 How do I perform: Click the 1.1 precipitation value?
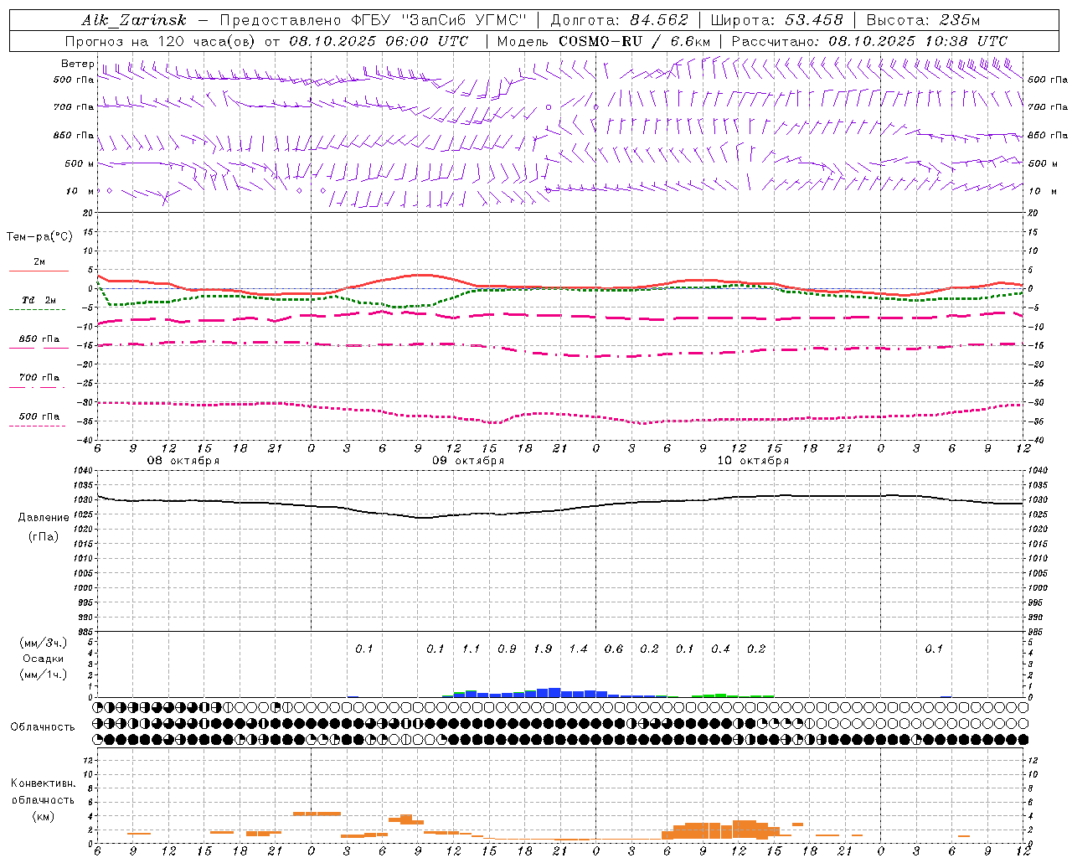[x=472, y=649]
